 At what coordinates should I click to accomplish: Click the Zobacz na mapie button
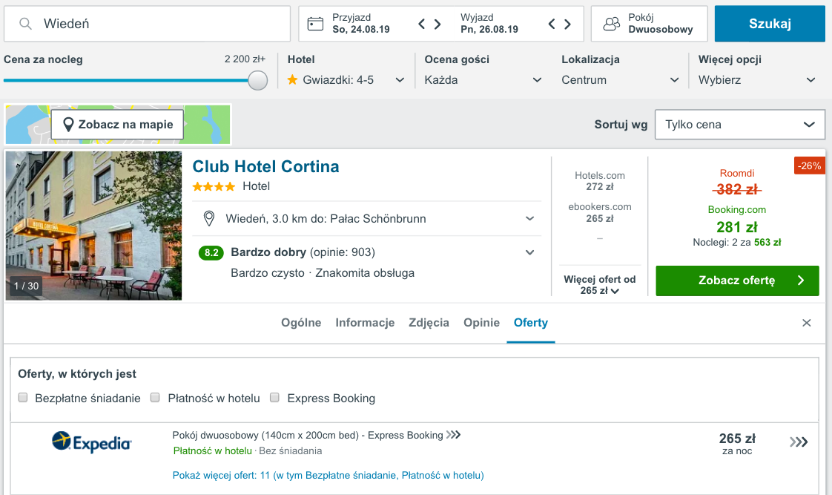[117, 124]
